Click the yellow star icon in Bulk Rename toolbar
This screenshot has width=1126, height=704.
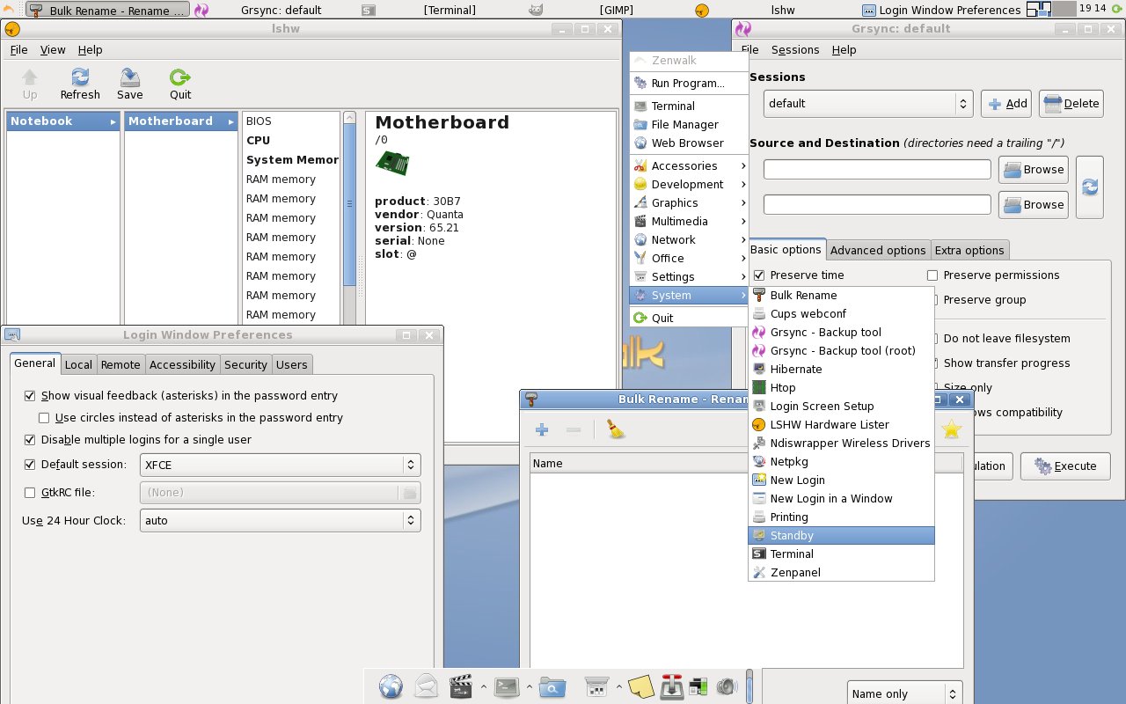tap(951, 429)
